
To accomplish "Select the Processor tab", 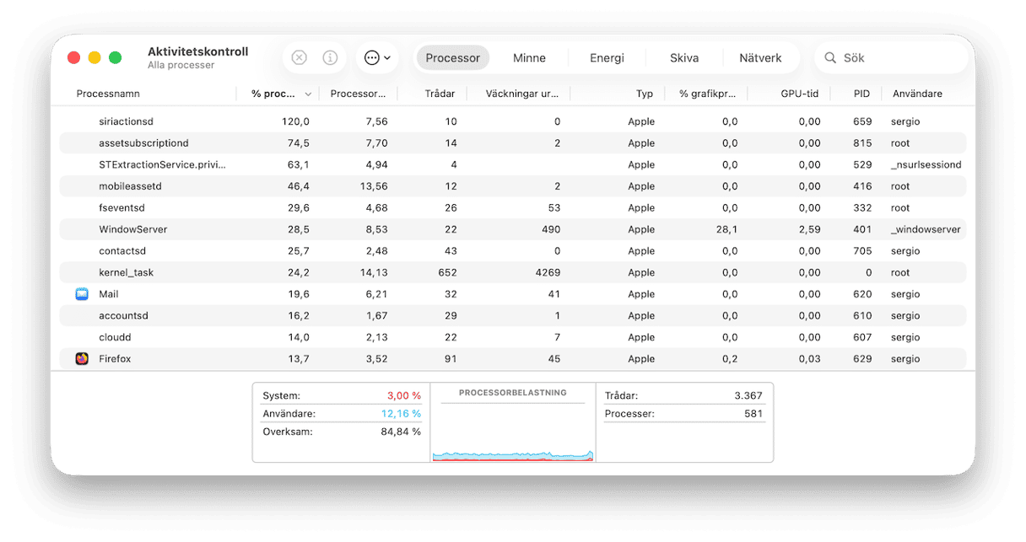I will (x=452, y=58).
